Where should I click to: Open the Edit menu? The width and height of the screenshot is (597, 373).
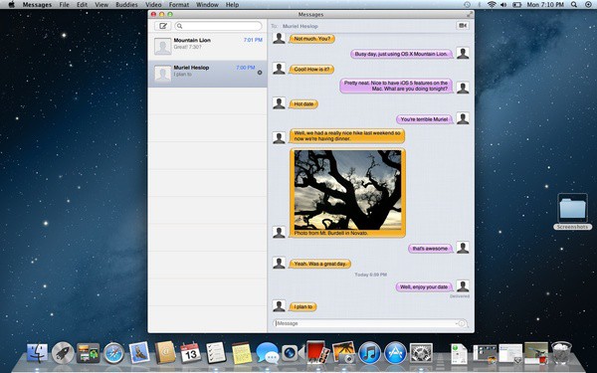82,5
